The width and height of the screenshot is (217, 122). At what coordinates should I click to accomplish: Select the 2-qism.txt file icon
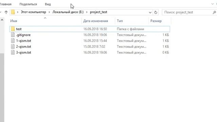13,46
